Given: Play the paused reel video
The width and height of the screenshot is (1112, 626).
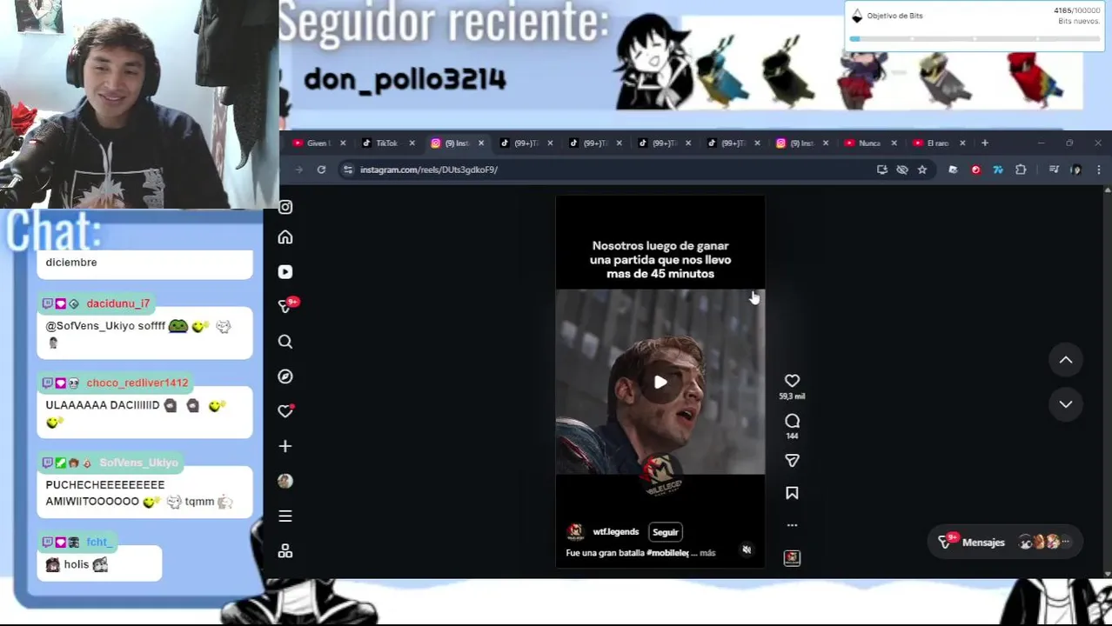Looking at the screenshot, I should 660,382.
